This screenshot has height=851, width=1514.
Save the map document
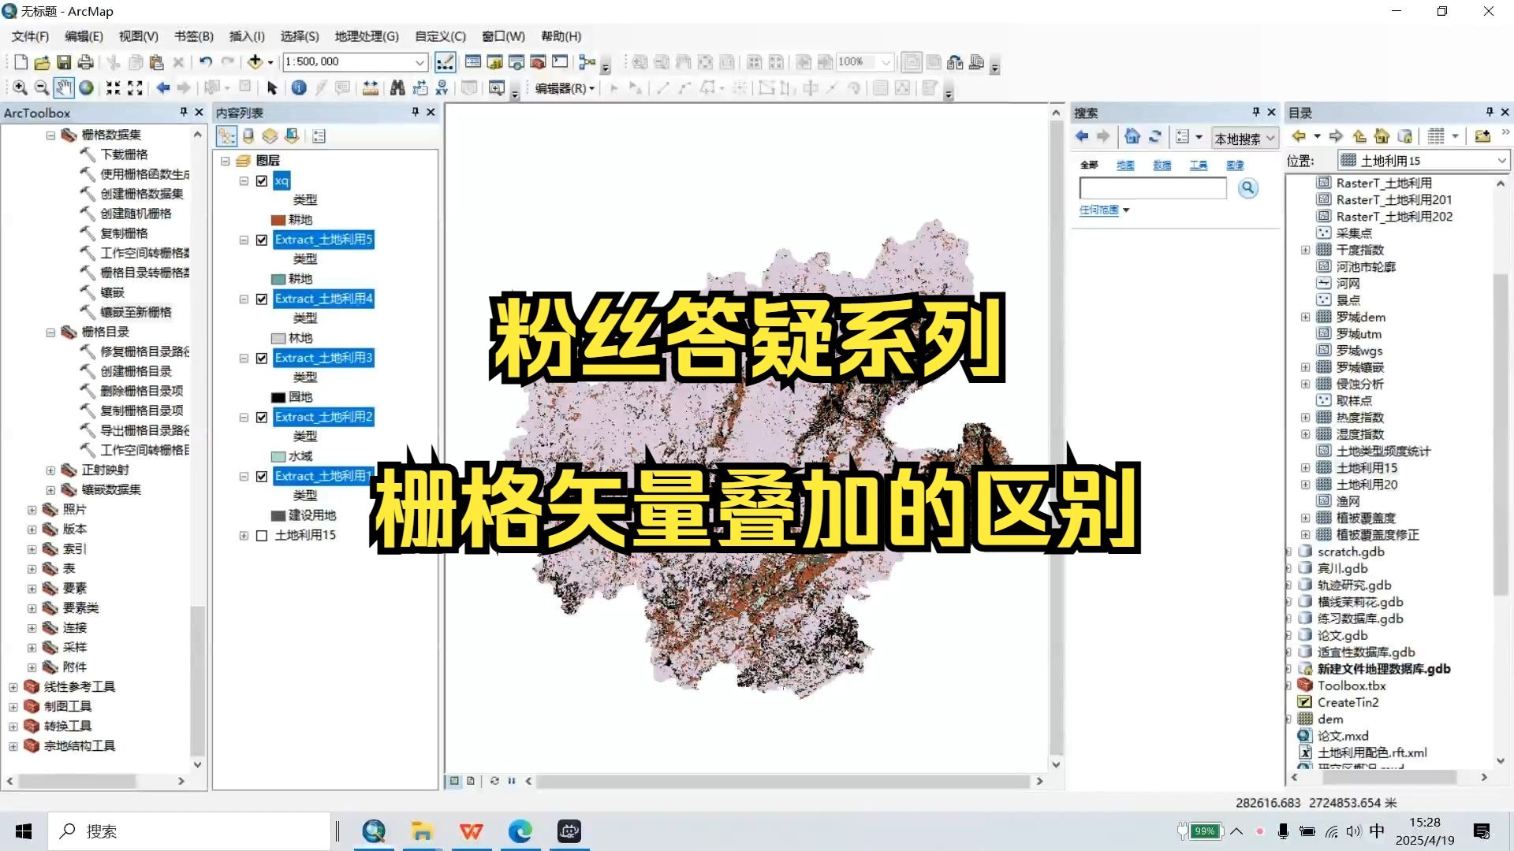tap(64, 62)
